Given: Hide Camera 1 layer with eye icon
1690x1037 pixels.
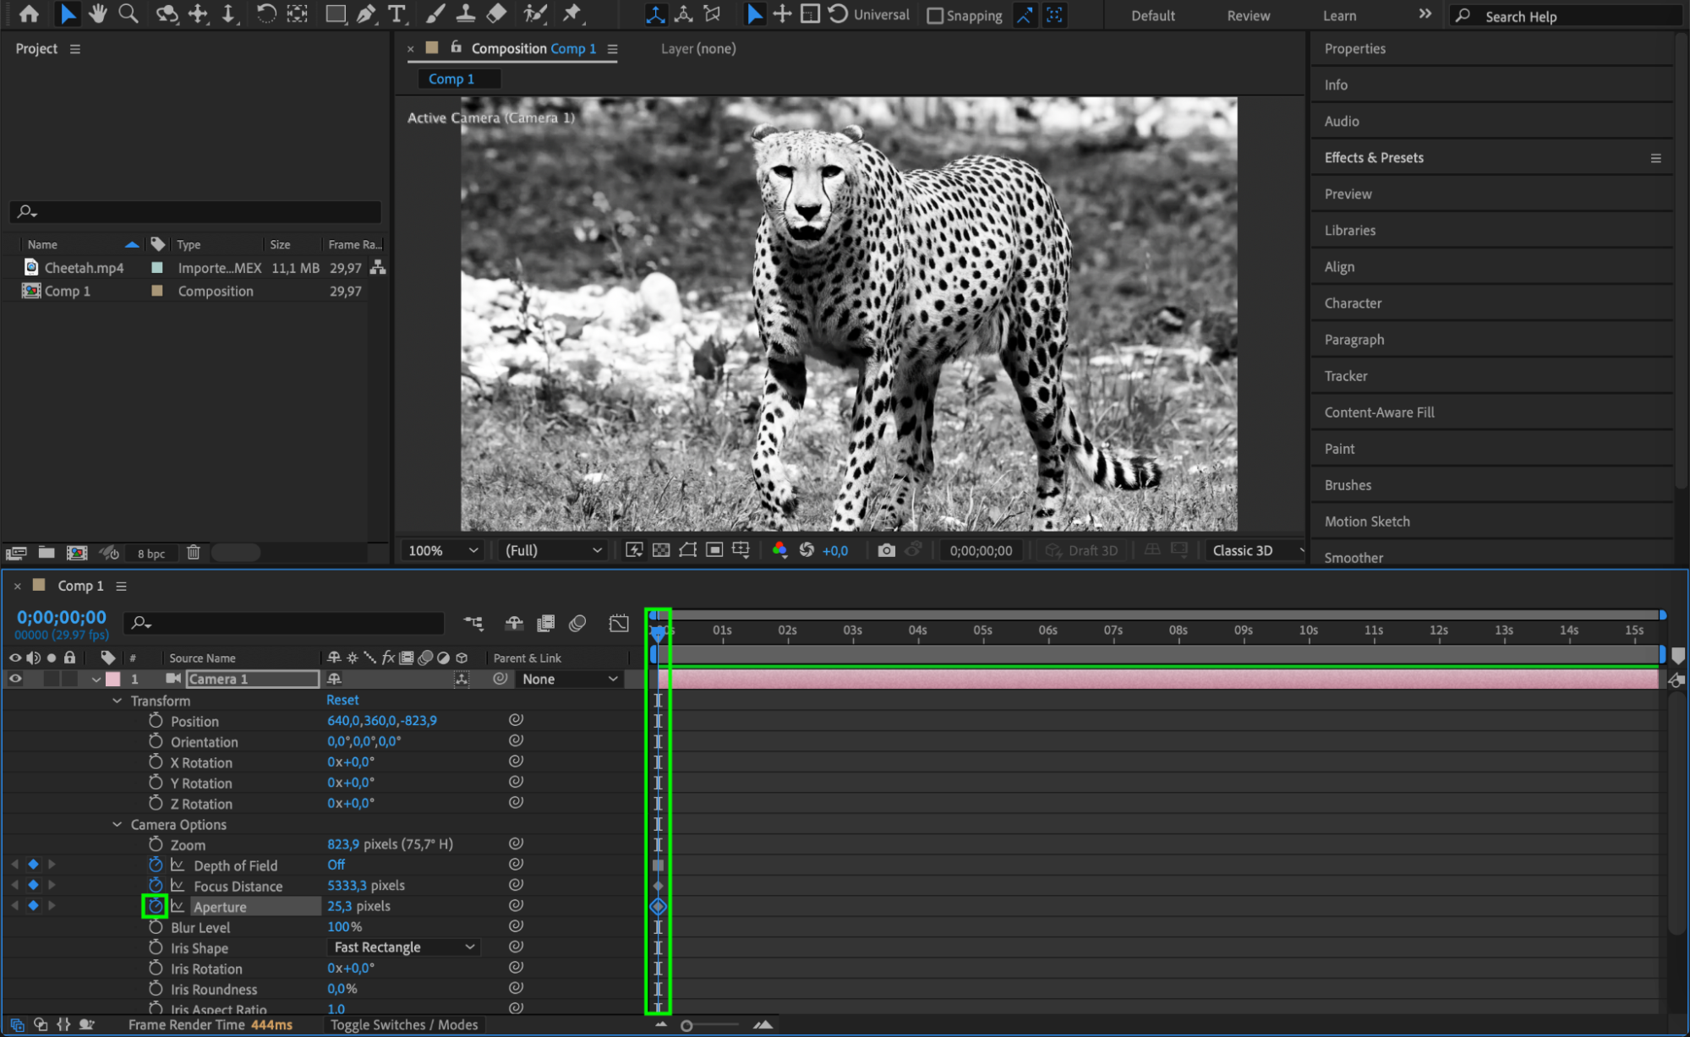Looking at the screenshot, I should pyautogui.click(x=15, y=679).
